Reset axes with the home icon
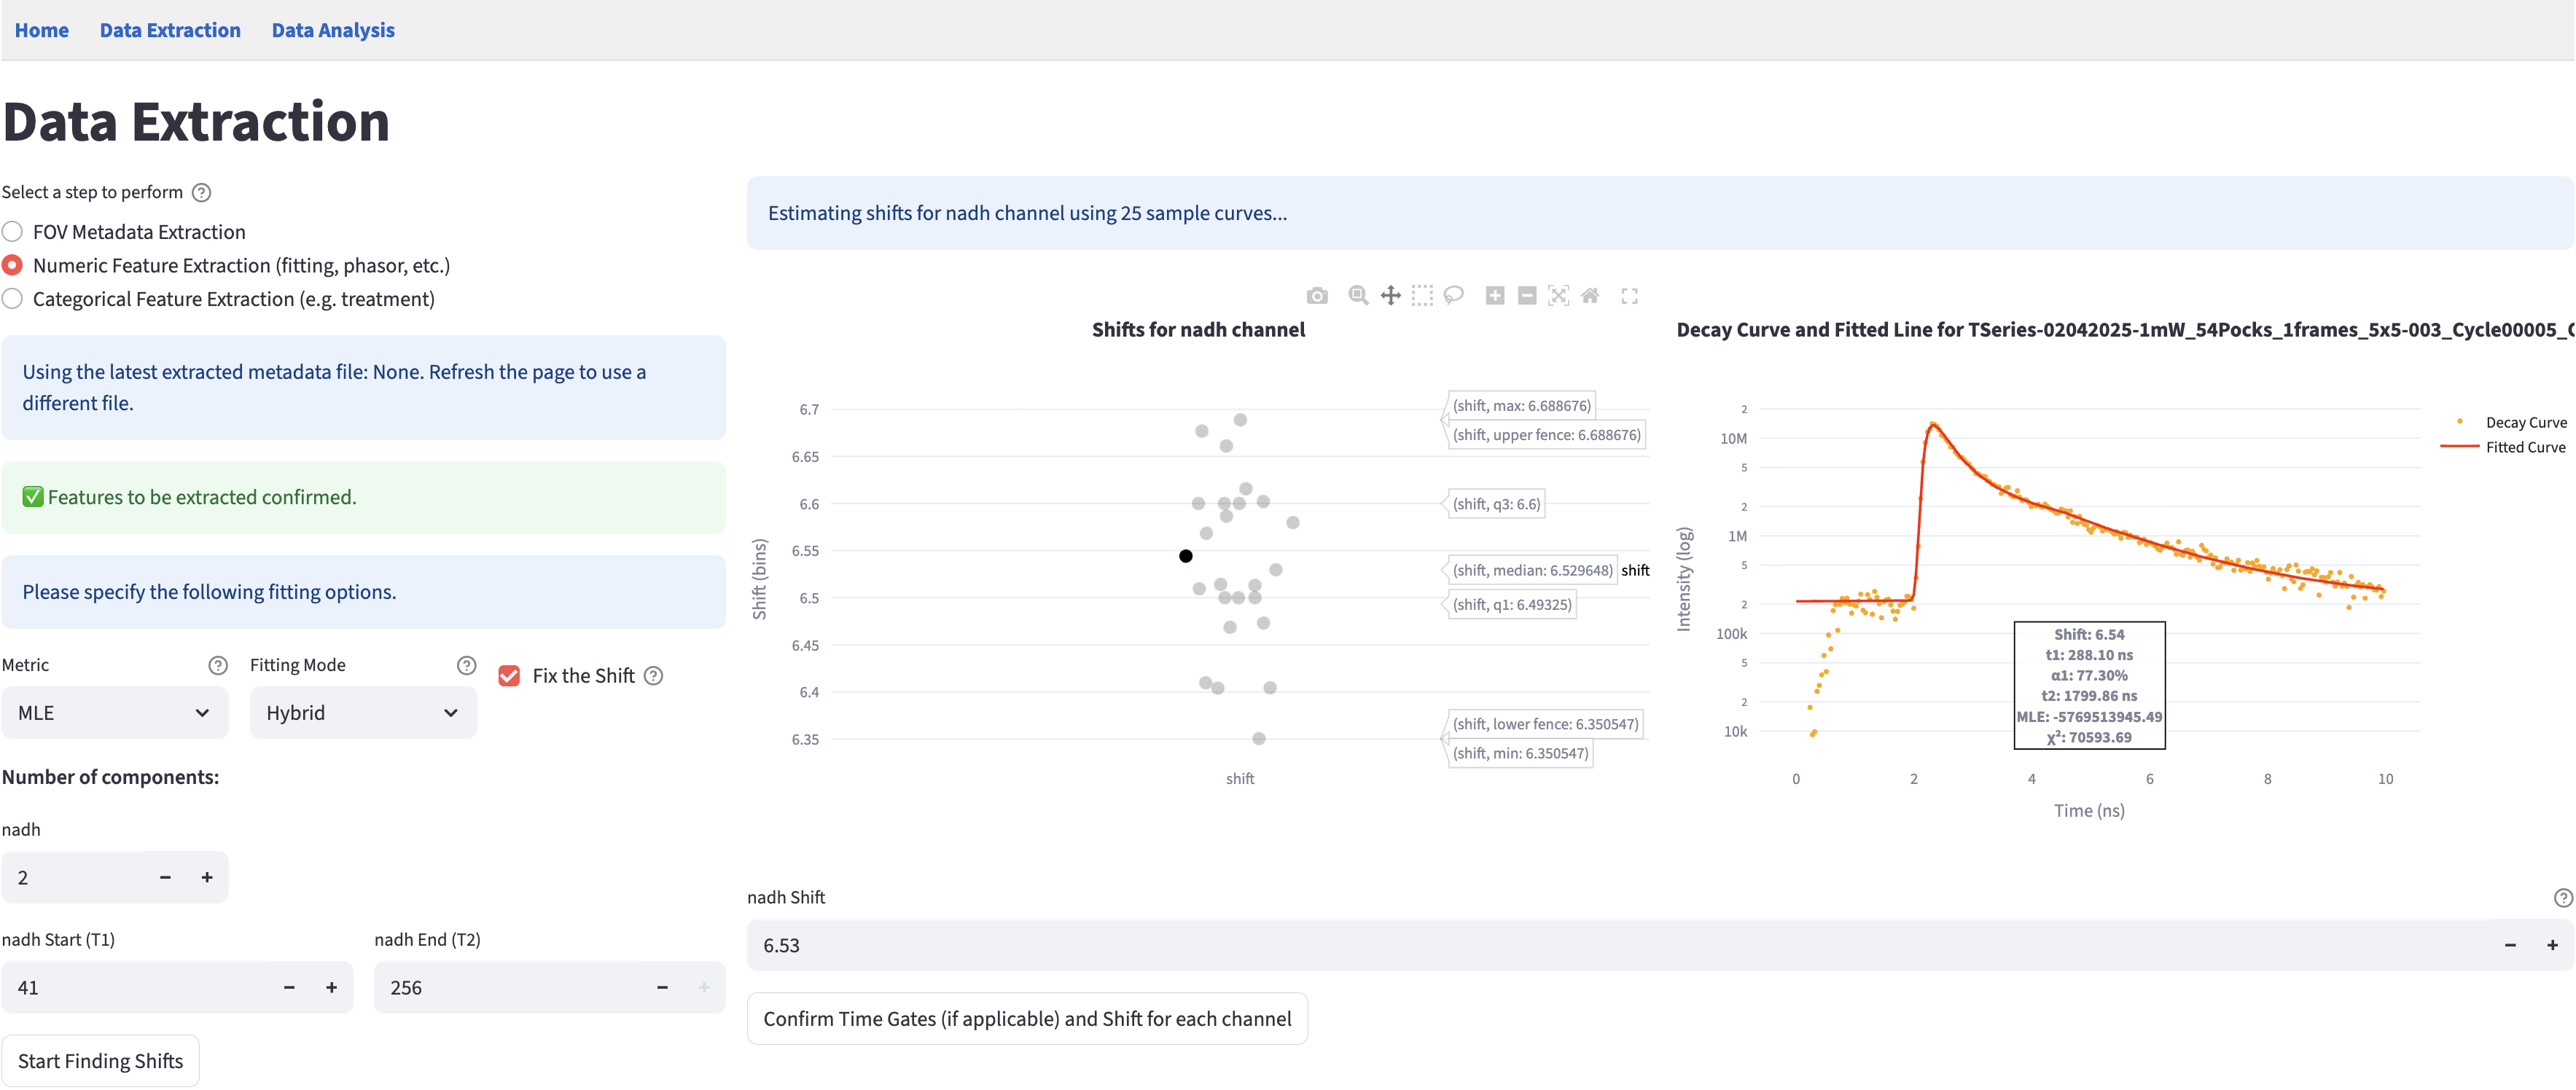The image size is (2576, 1090). coord(1590,296)
